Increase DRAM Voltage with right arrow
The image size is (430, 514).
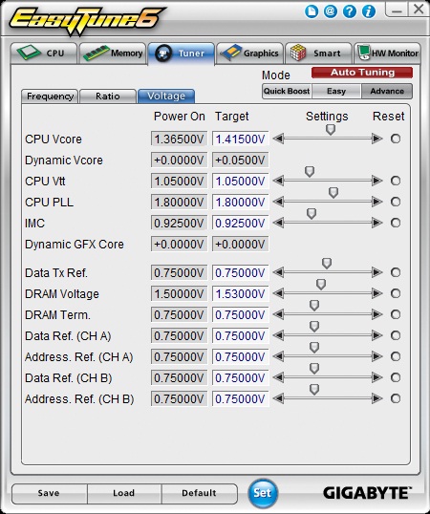click(377, 293)
